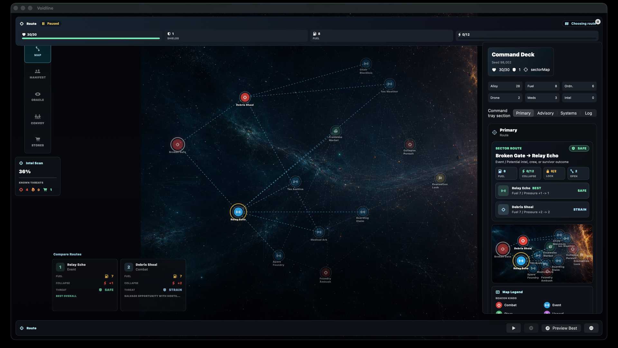
Task: Click the hull heart icon in status bar
Action: (24, 34)
